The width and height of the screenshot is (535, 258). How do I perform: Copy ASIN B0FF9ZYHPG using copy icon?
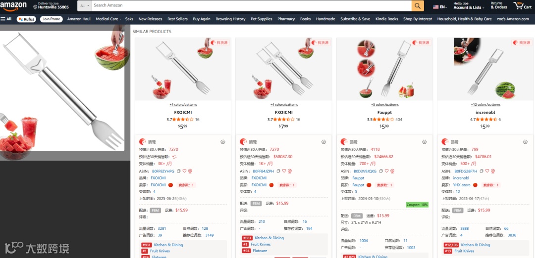click(x=178, y=171)
